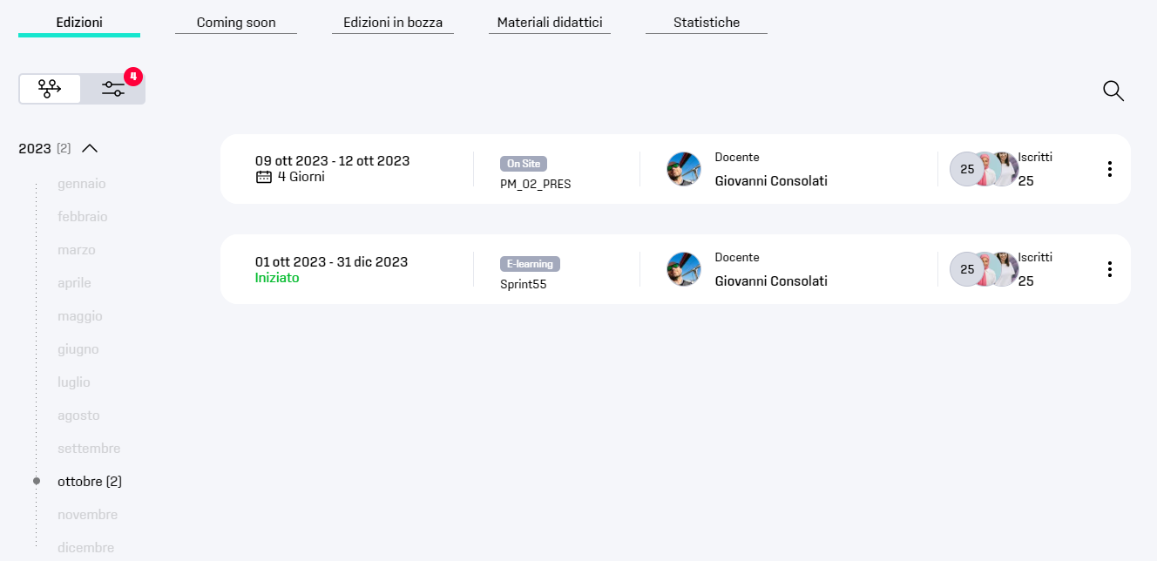Click Giovanni Consolati in Sprint55 row
This screenshot has width=1157, height=561.
[x=771, y=281]
